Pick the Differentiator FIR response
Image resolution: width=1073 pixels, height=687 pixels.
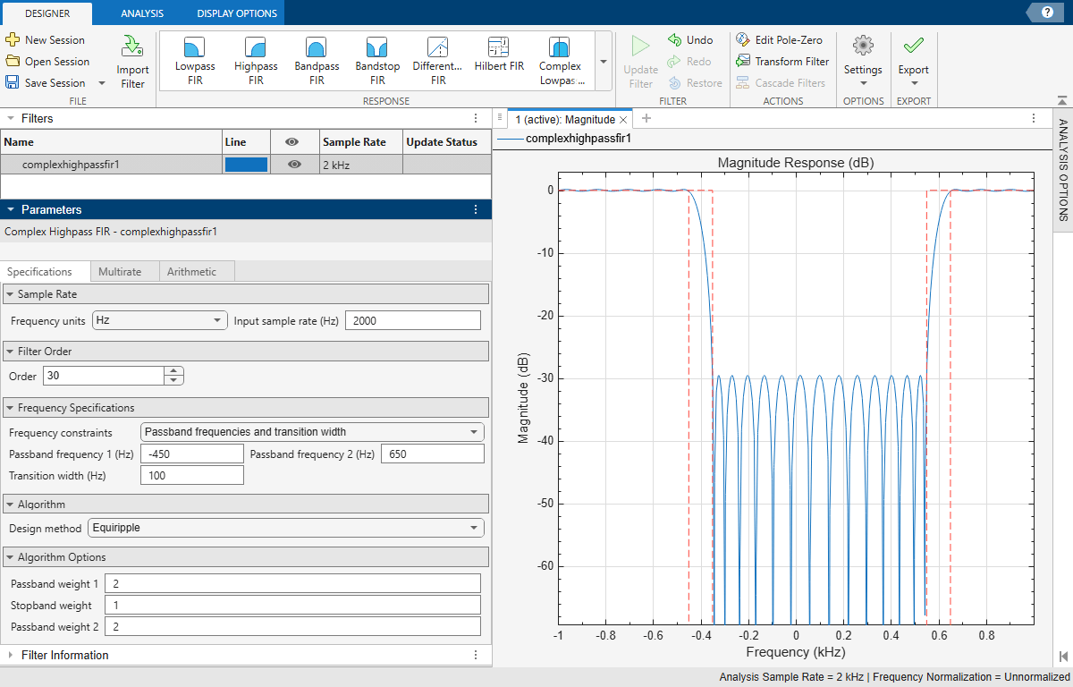pyautogui.click(x=438, y=61)
